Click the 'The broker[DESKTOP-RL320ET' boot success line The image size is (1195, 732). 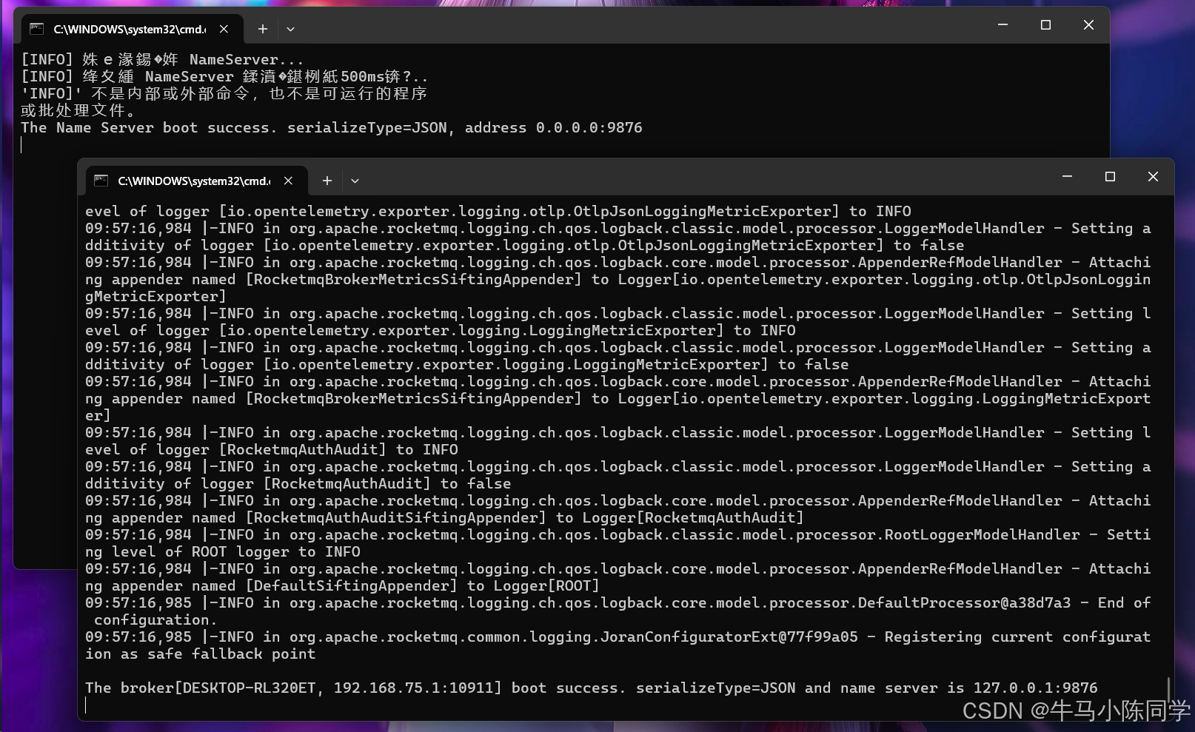click(592, 688)
